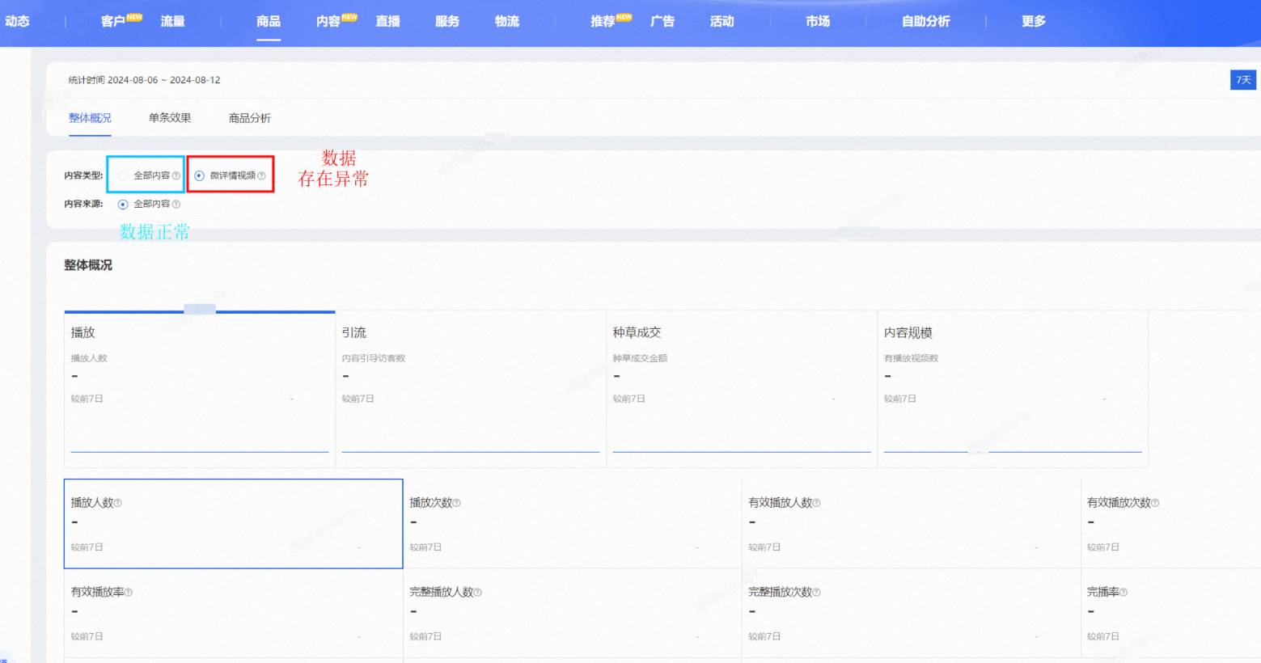Select 全部内容 radio in 内容来源 row

pos(123,205)
